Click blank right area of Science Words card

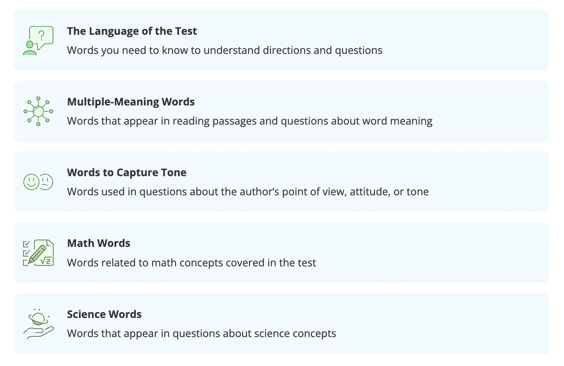[x=450, y=323]
